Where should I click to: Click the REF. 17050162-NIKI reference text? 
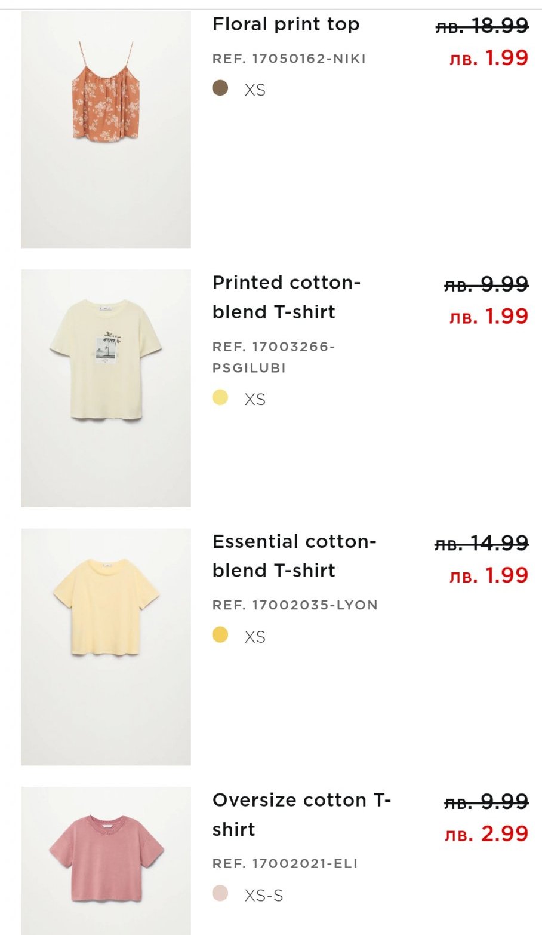(x=289, y=59)
